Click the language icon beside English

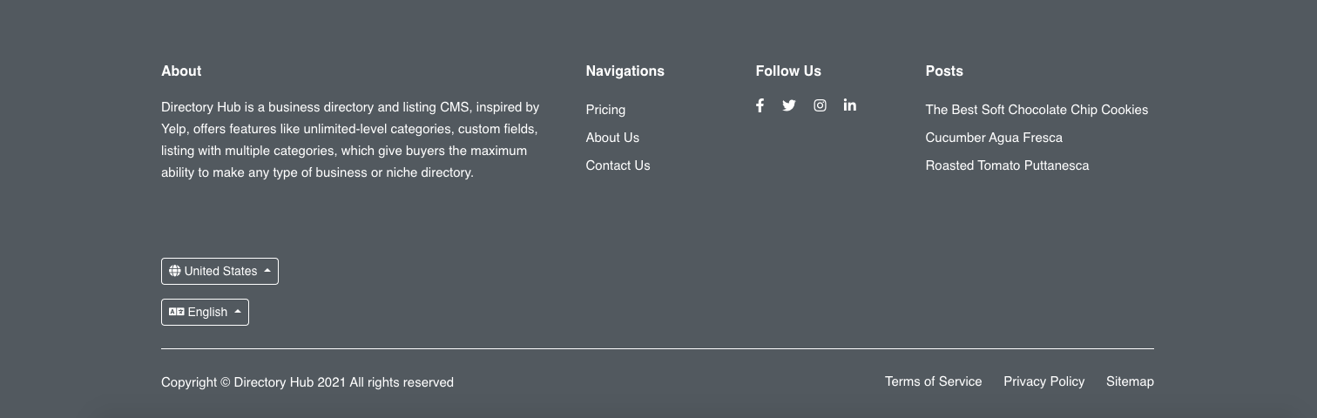[176, 312]
